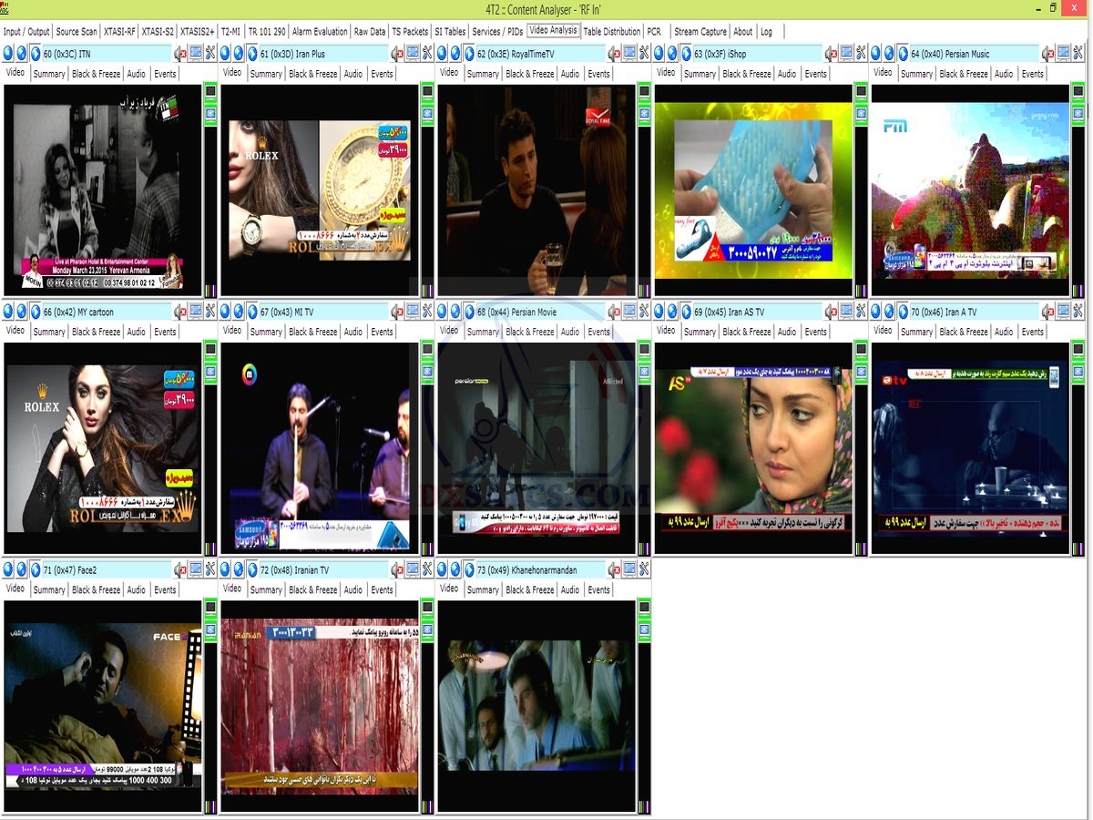
Task: Click the iShop video preview
Action: point(752,190)
